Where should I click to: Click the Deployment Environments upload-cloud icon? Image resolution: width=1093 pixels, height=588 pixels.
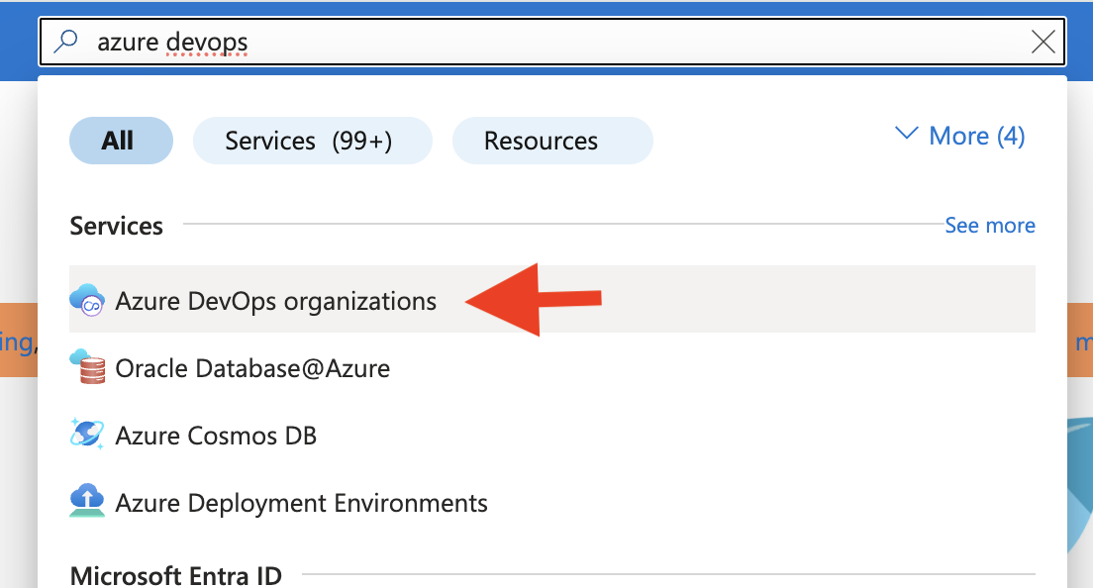click(x=88, y=502)
